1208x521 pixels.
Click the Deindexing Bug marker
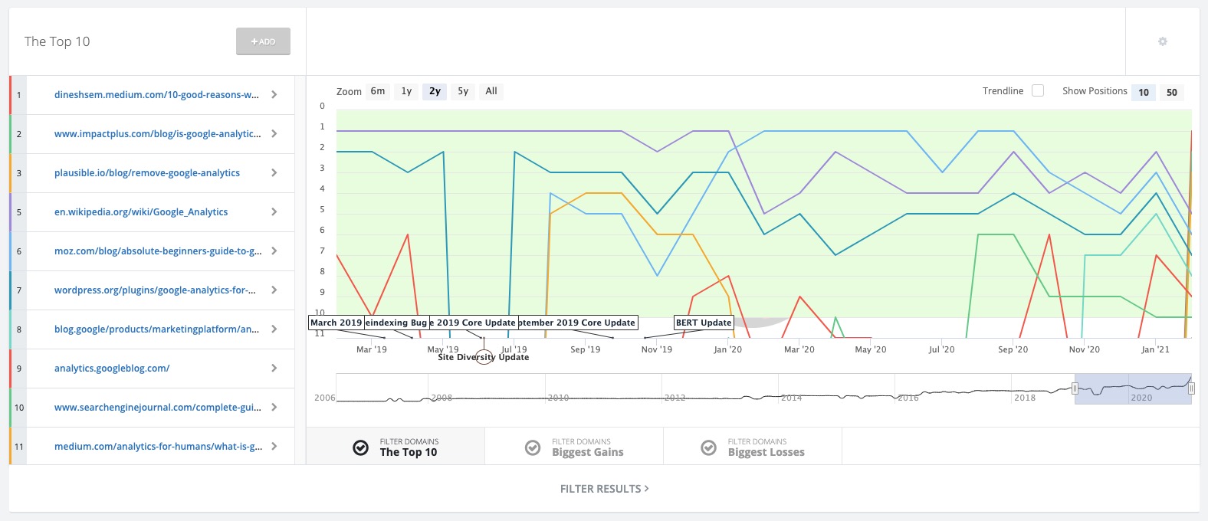tap(396, 323)
